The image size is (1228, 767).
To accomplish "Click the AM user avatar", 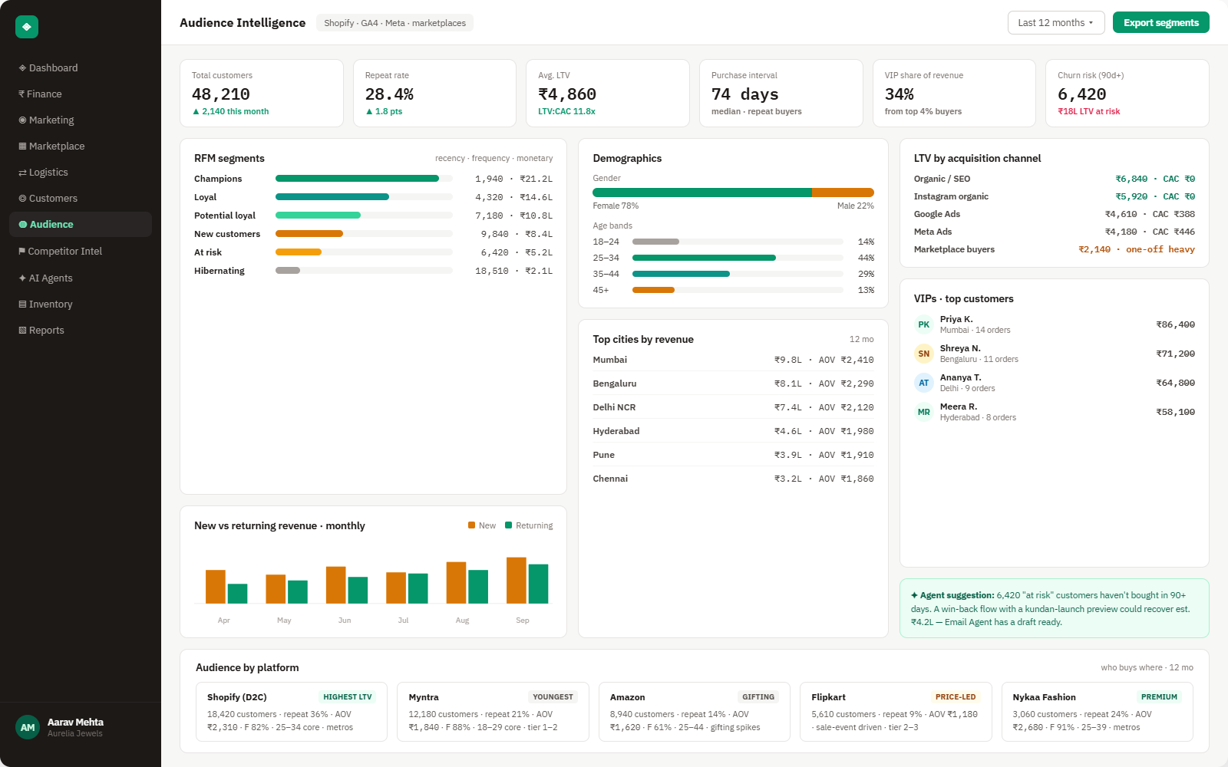I will (x=28, y=727).
